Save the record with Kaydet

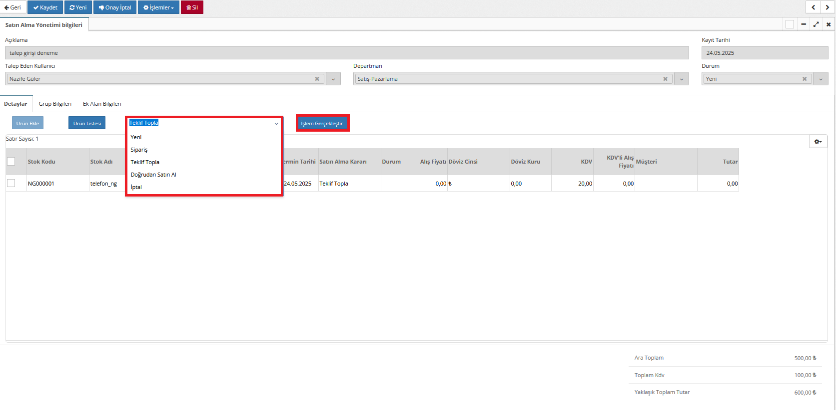point(45,7)
